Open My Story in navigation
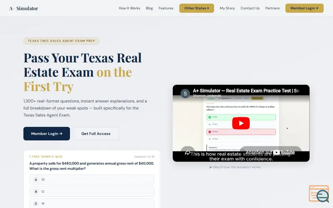This screenshot has width=333, height=208. pos(227,8)
